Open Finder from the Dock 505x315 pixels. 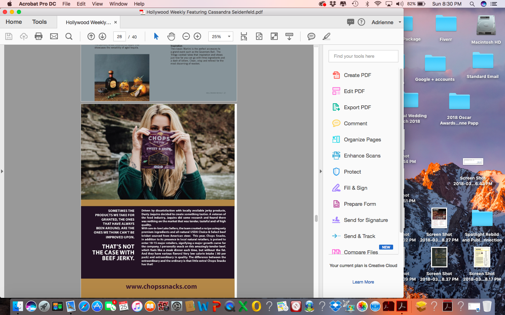[18, 306]
